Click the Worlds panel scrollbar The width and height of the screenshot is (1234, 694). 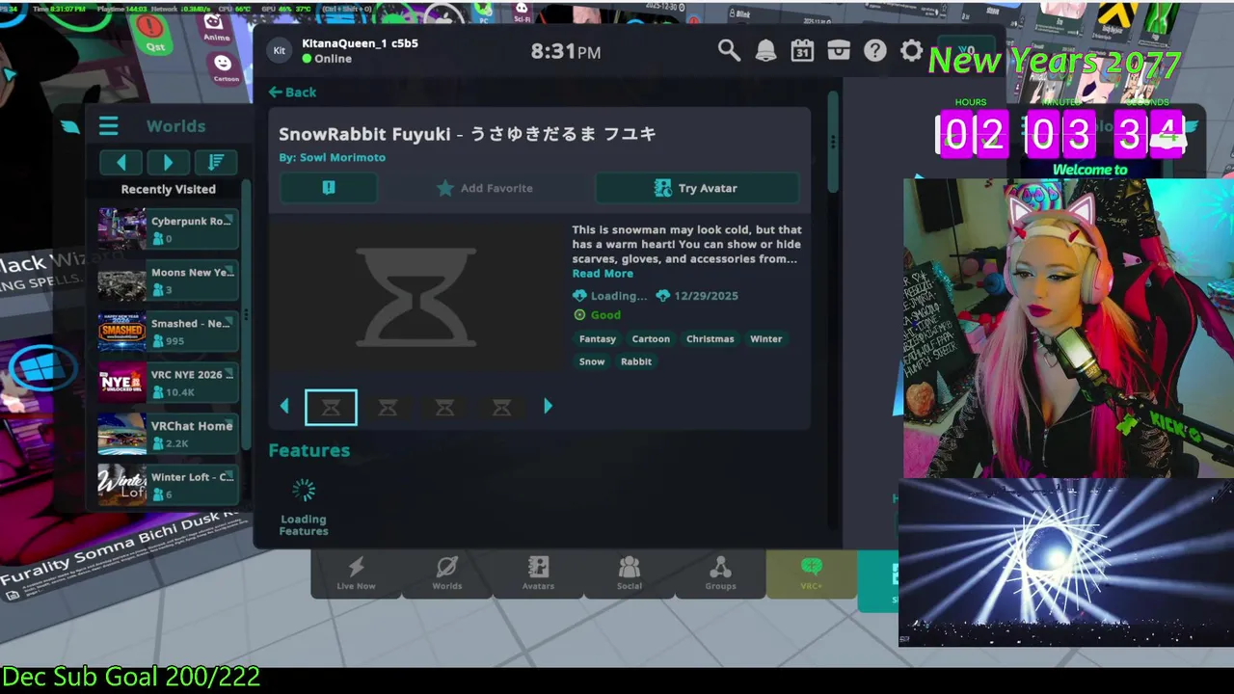246,314
